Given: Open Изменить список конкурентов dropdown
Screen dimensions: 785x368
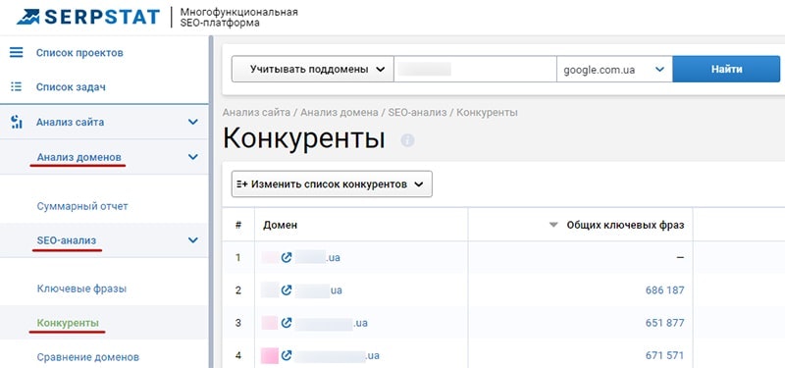Looking at the screenshot, I should [332, 184].
